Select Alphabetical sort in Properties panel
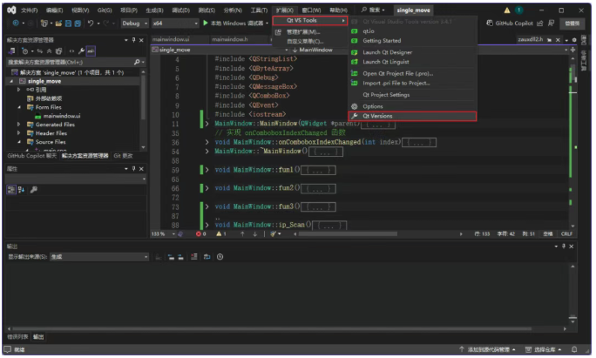Viewport: 596px width, 358px height. tap(21, 190)
